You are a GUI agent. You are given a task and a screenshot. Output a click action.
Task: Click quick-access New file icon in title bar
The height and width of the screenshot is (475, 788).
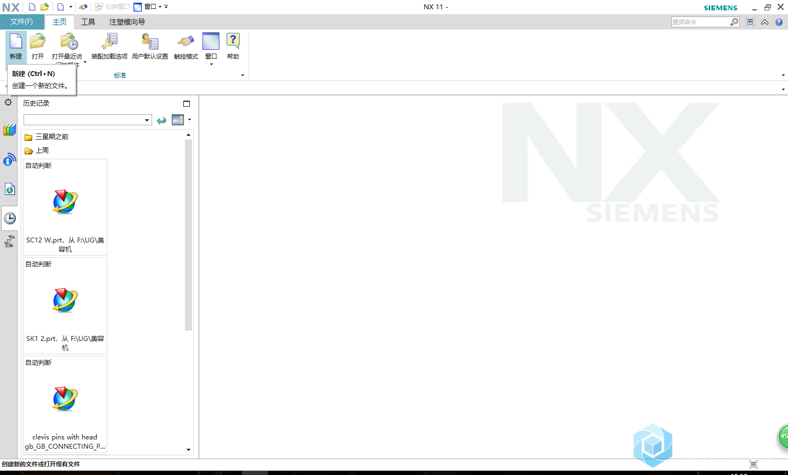click(x=32, y=7)
